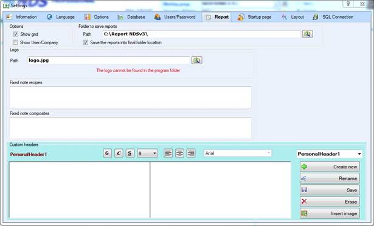Align header text left
Viewport: 374px width, 226px height.
point(168,153)
